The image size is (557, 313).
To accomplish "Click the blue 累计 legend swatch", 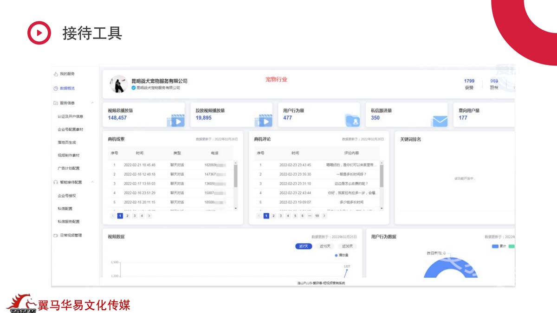I will [495, 246].
